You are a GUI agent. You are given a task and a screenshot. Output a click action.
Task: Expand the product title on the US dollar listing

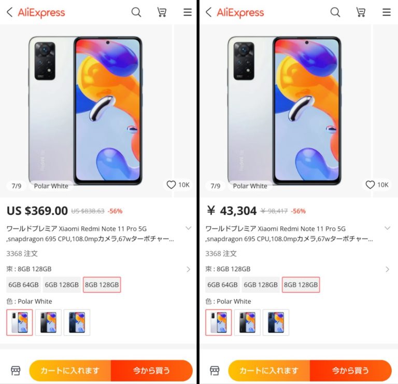pyautogui.click(x=188, y=228)
